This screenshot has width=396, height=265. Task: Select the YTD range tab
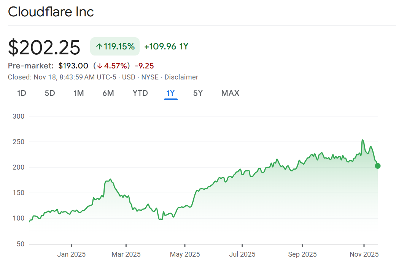coord(140,93)
